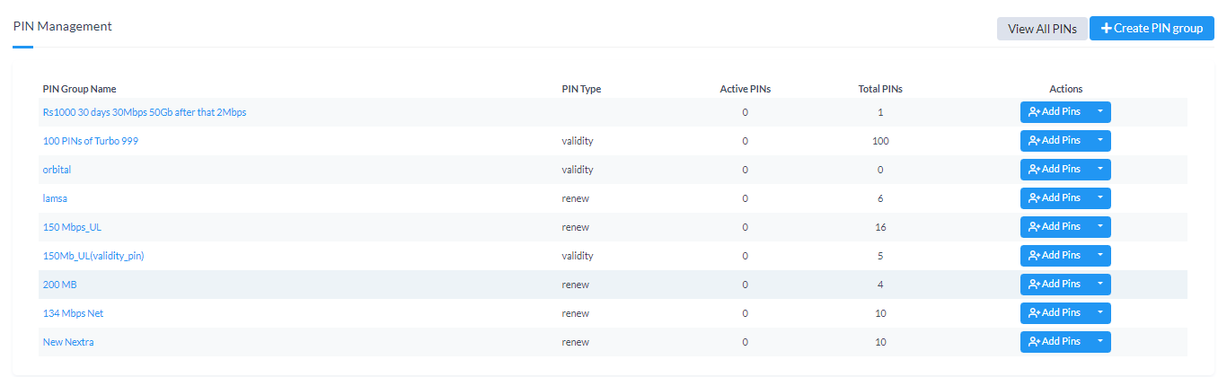The image size is (1227, 377).
Task: Open the orbital PIN group link
Action: pos(57,170)
